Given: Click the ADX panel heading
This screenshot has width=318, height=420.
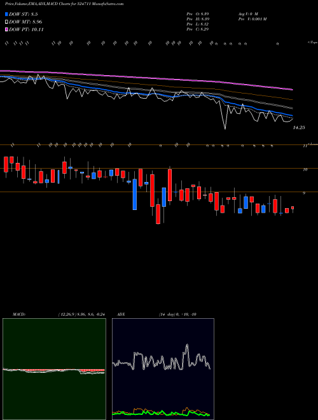Looking at the screenshot, I should [121, 314].
